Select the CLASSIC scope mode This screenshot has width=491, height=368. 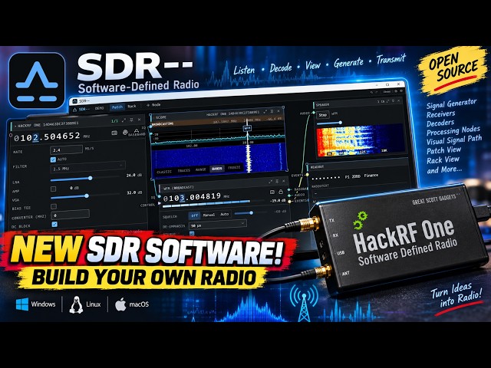coord(164,172)
